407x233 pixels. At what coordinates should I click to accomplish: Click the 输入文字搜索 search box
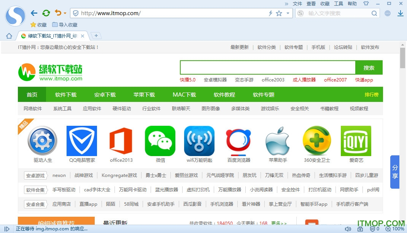(x=337, y=13)
